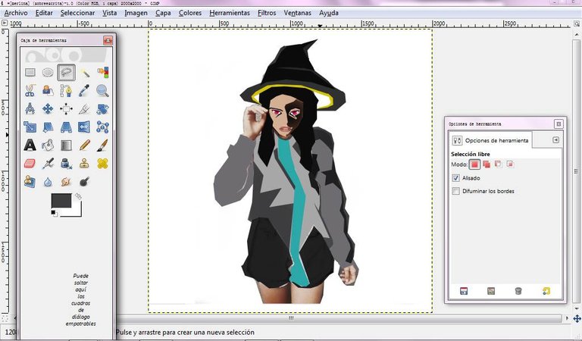Select the Perspective tool

pos(66,127)
